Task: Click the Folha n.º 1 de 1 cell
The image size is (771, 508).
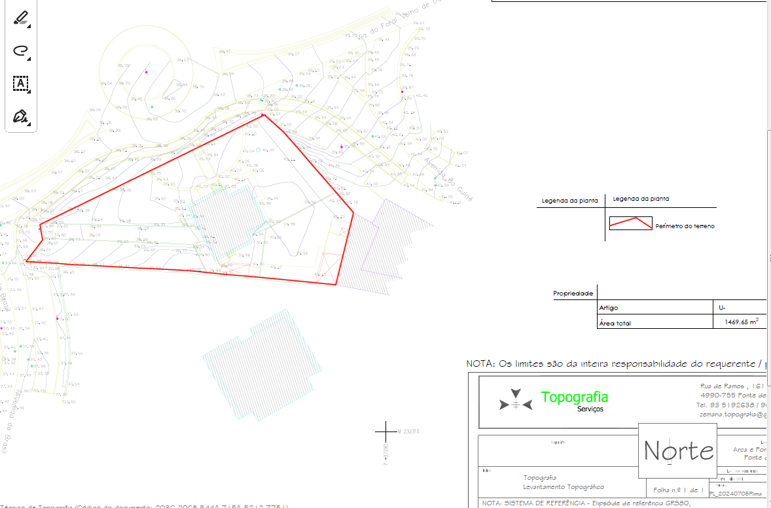Action: [x=677, y=490]
